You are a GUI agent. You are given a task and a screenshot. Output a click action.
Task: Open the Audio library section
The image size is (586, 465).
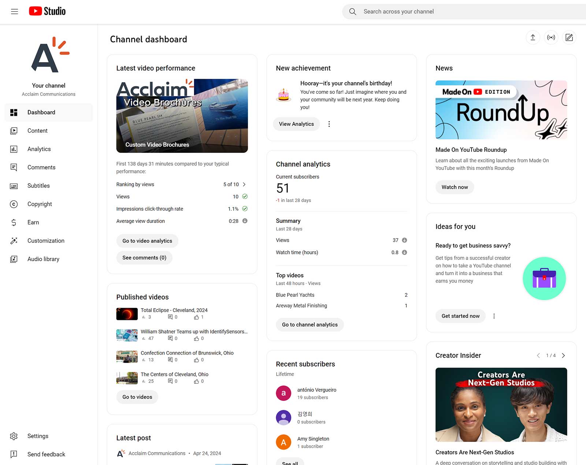pos(49,259)
